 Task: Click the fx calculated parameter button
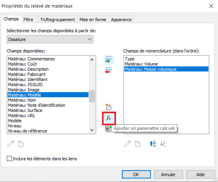(109, 118)
